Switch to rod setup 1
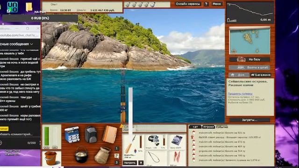Viewport: 299px width, 168px height. 117,148
